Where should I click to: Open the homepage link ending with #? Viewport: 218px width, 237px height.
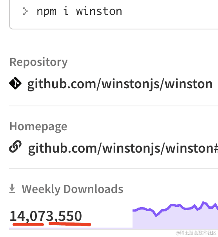point(123,148)
